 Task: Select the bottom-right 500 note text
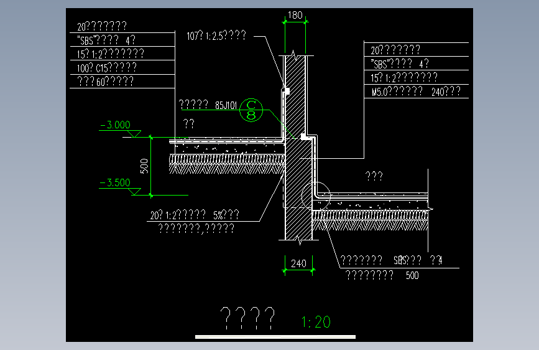[412, 276]
